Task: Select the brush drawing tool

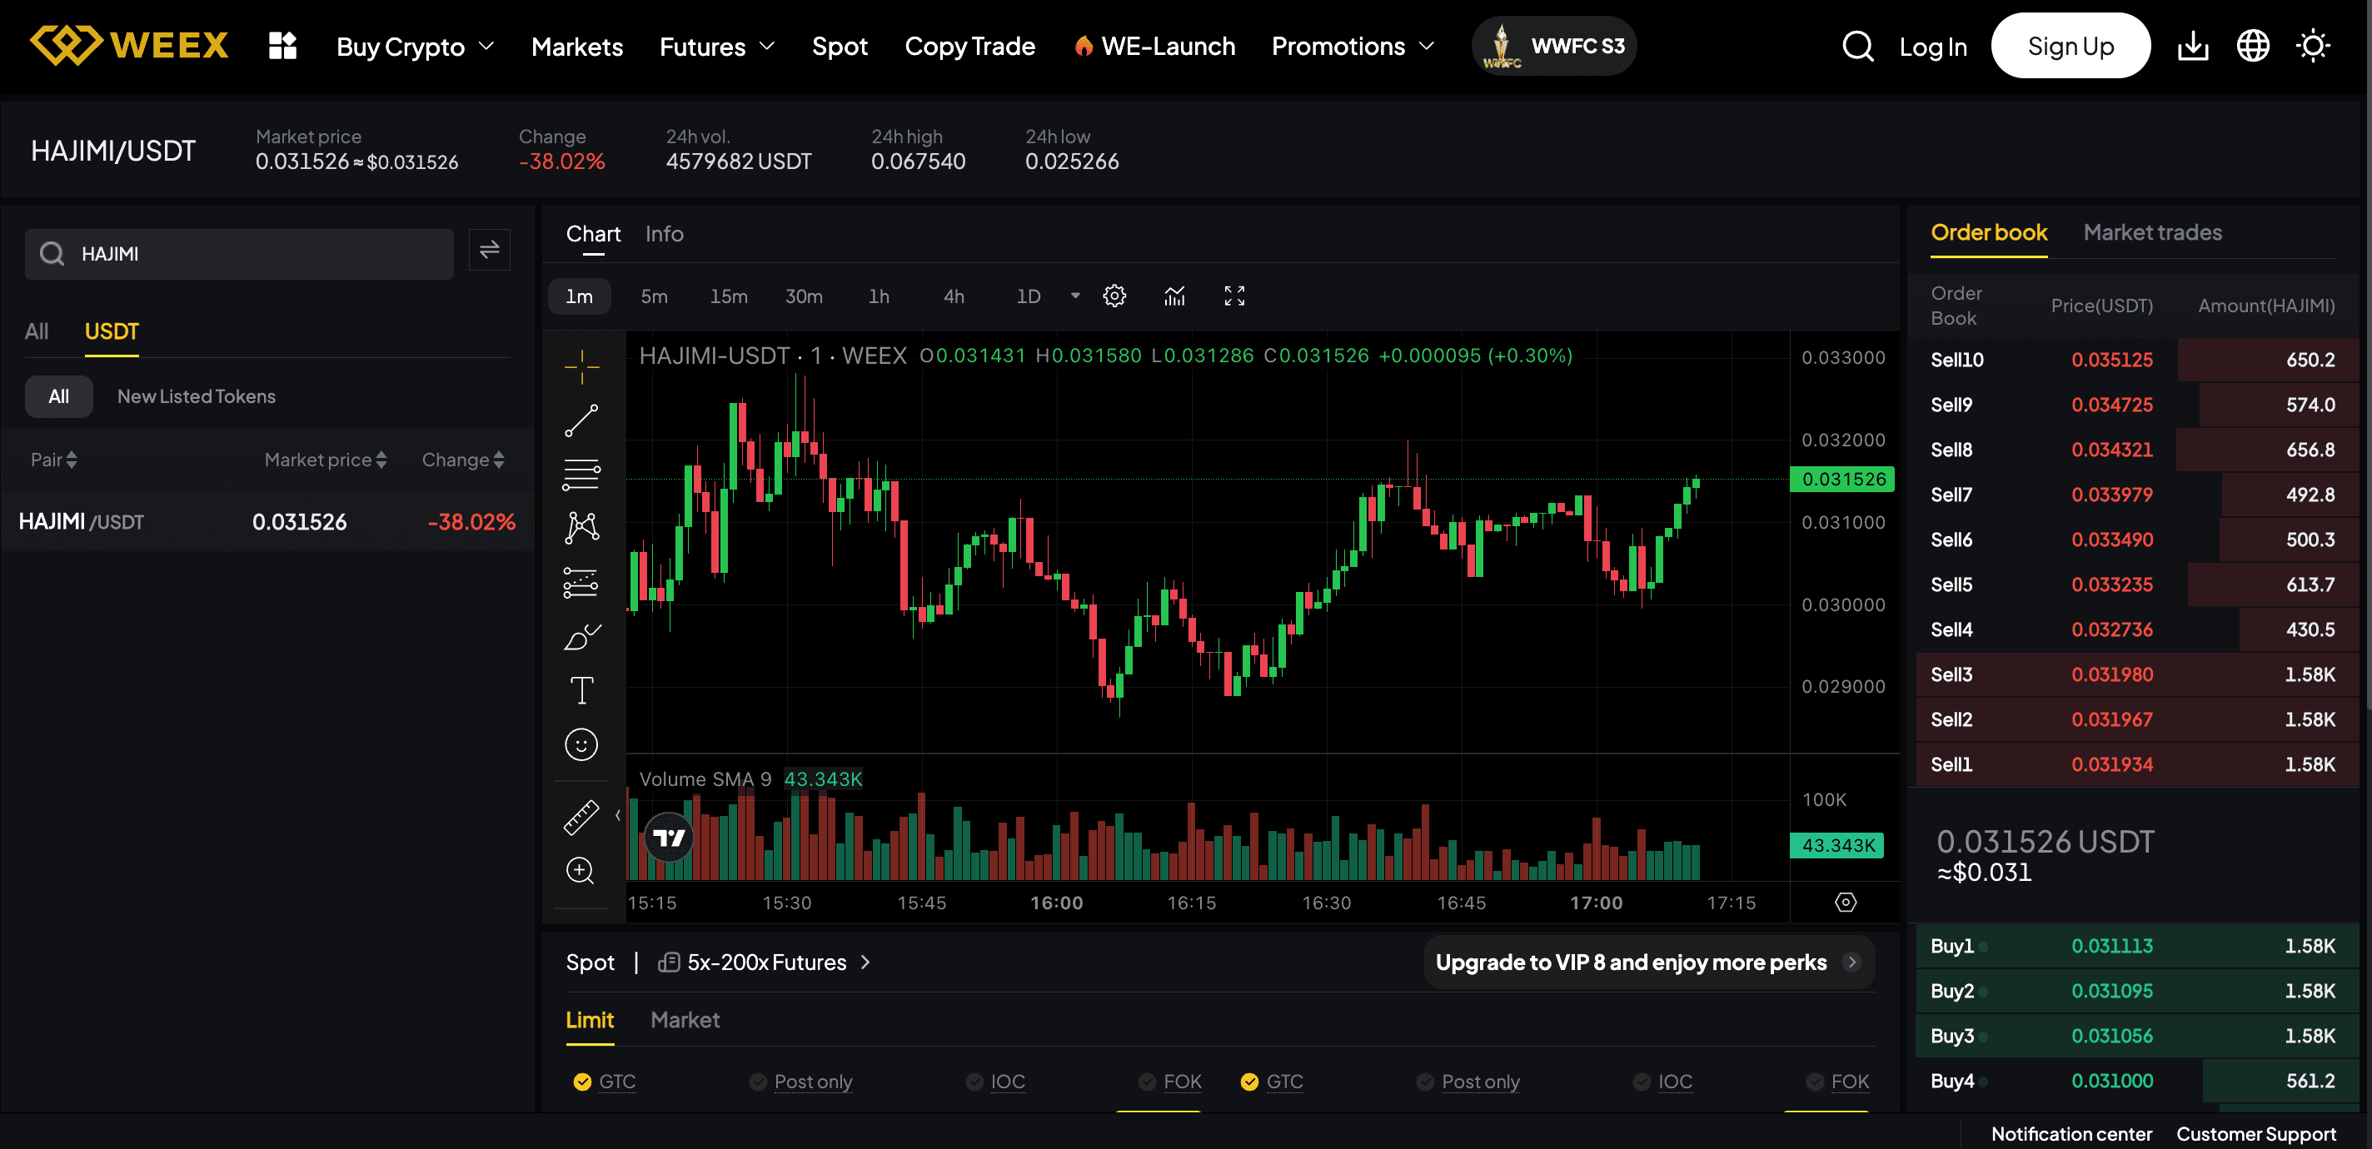Action: [581, 634]
